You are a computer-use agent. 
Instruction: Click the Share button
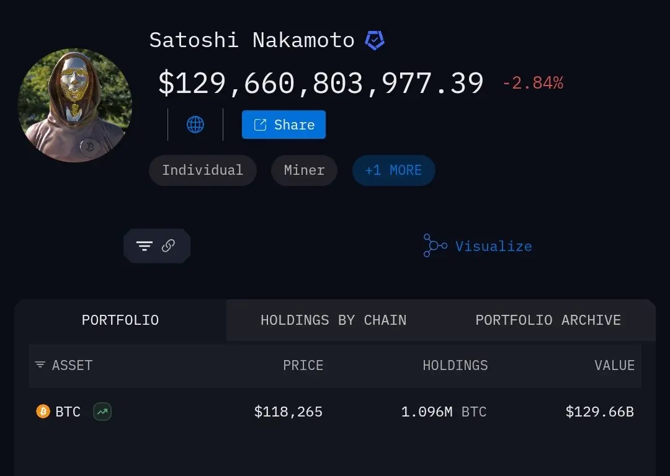pos(284,125)
